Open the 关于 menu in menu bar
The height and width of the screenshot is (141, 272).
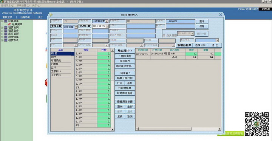[x=36, y=5]
